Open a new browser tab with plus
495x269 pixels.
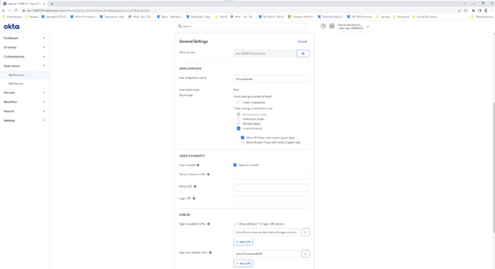(x=52, y=4)
